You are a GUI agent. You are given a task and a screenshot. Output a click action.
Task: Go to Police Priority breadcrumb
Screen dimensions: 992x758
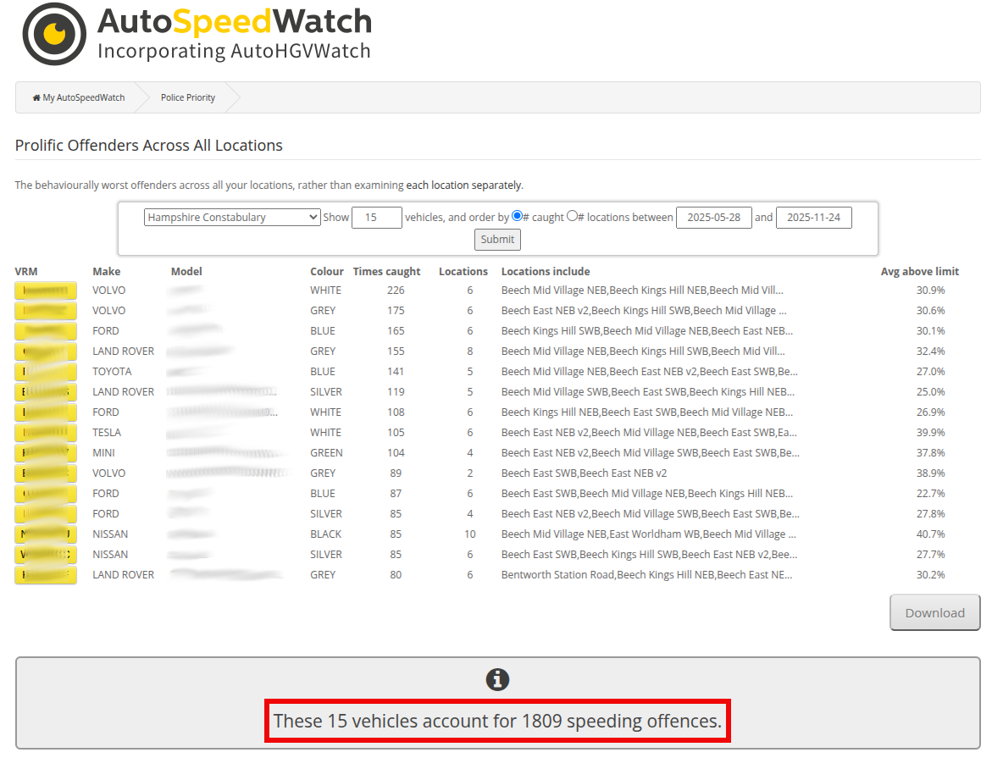tap(187, 98)
